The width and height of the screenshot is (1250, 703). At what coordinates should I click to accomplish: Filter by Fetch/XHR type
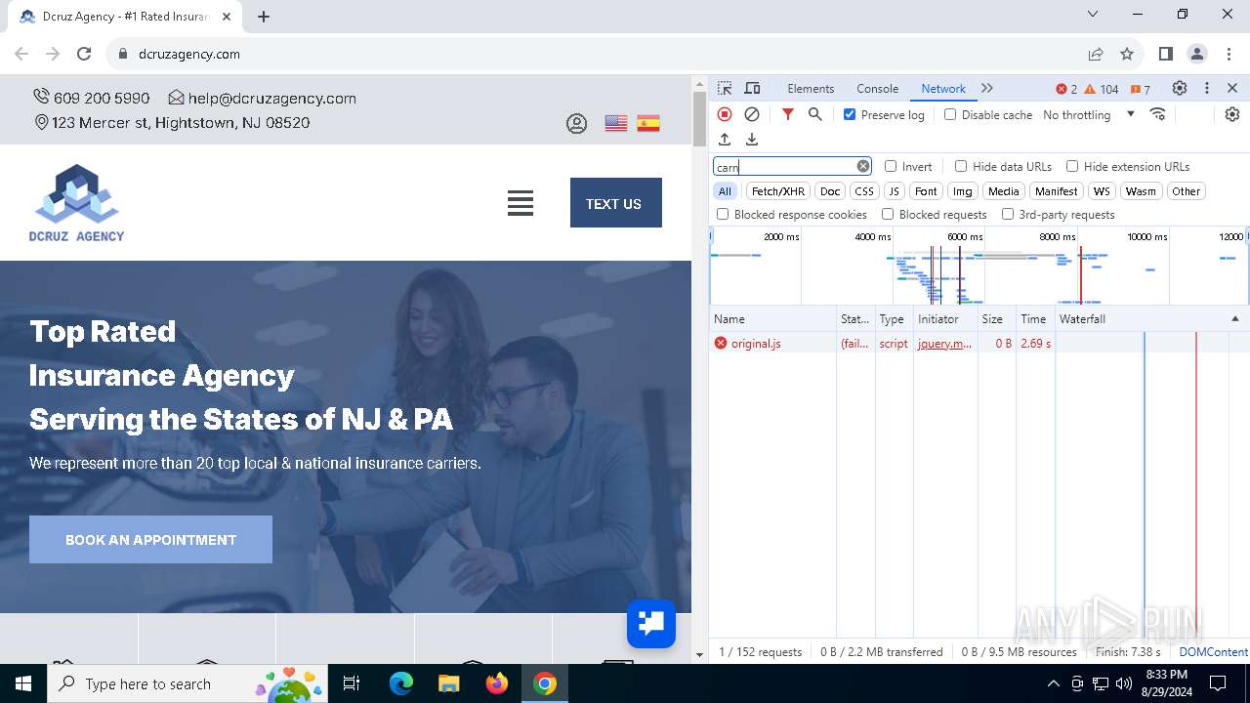coord(778,191)
